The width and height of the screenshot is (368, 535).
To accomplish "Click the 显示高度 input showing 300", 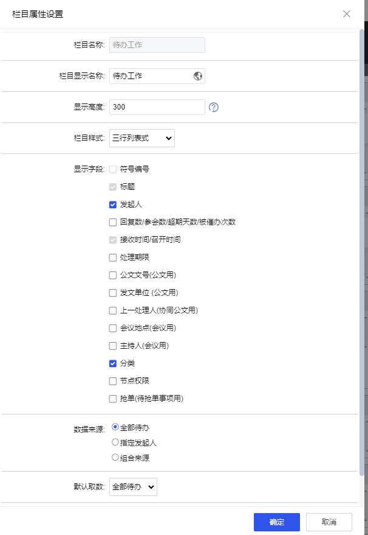I will click(x=157, y=107).
